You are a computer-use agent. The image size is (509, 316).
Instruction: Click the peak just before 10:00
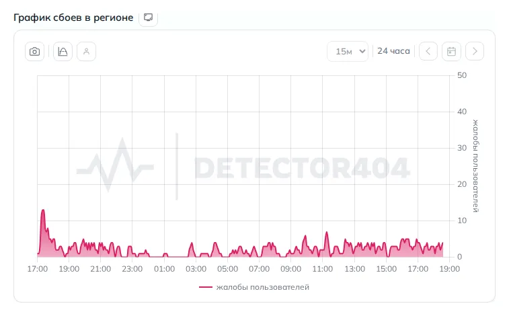(x=305, y=237)
